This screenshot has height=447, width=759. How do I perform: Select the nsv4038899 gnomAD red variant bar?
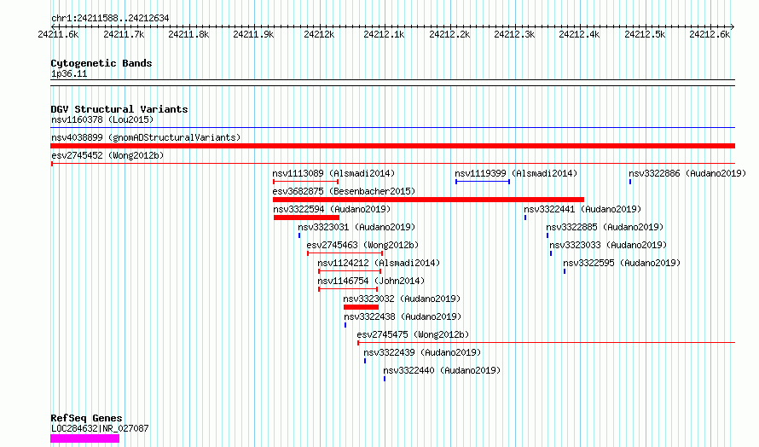pyautogui.click(x=392, y=146)
